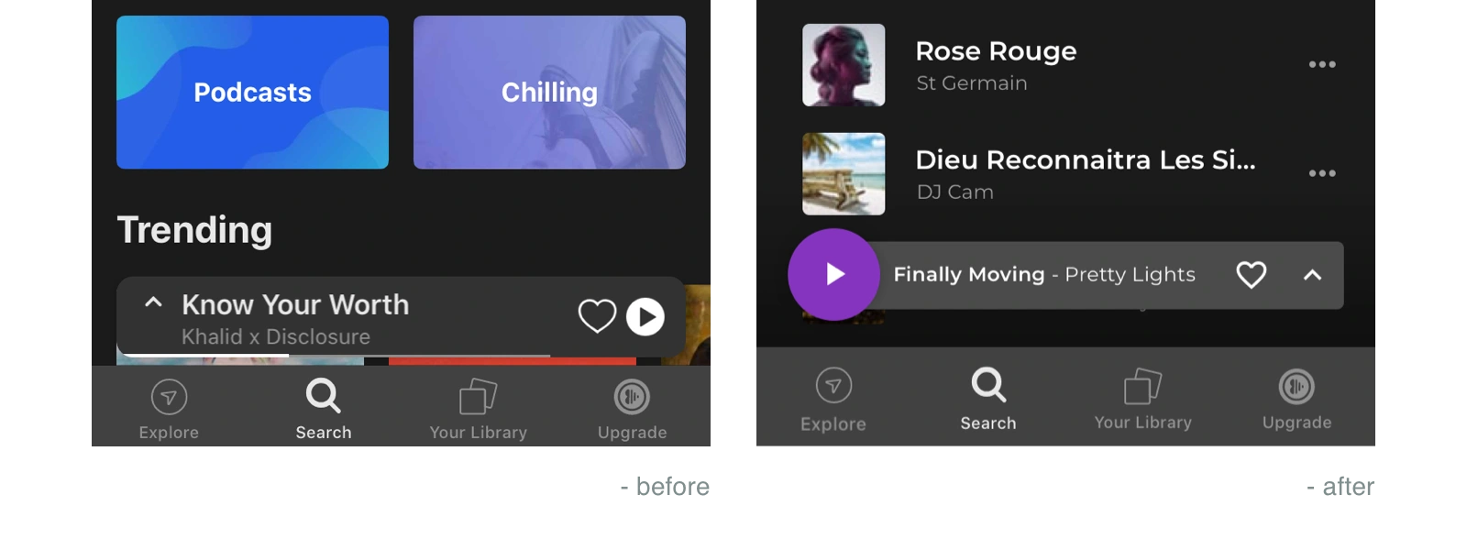The image size is (1467, 550).
Task: Tap Upgrade icon in the after tab bar
Action: coord(1296,387)
